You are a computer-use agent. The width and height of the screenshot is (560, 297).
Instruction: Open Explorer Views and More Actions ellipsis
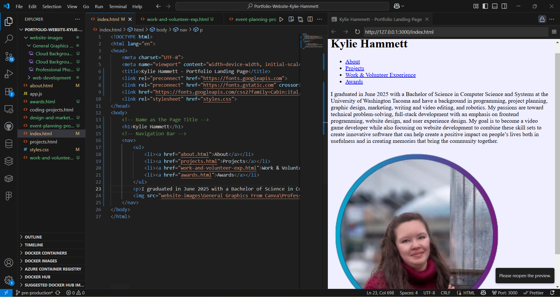77,19
